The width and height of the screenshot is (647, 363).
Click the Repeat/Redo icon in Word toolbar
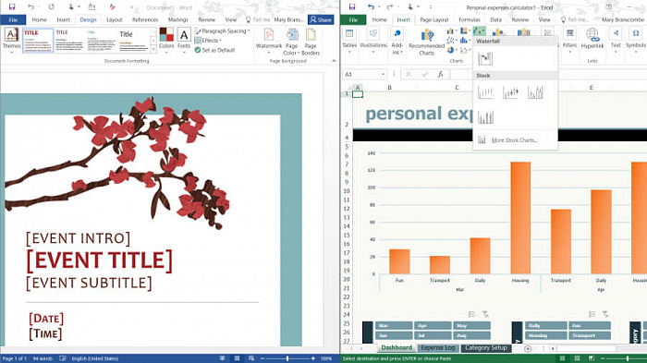pos(51,6)
